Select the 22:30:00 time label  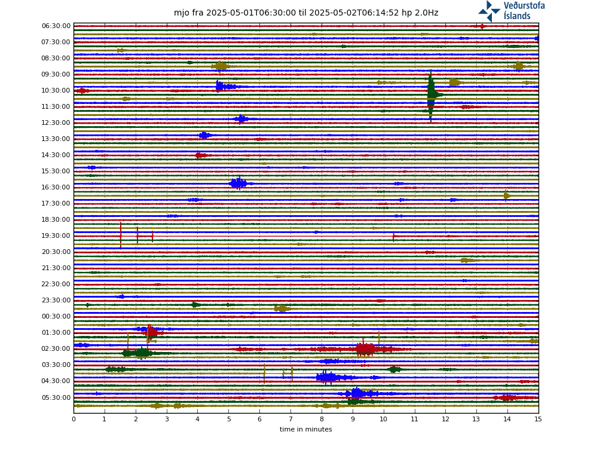[x=56, y=284]
